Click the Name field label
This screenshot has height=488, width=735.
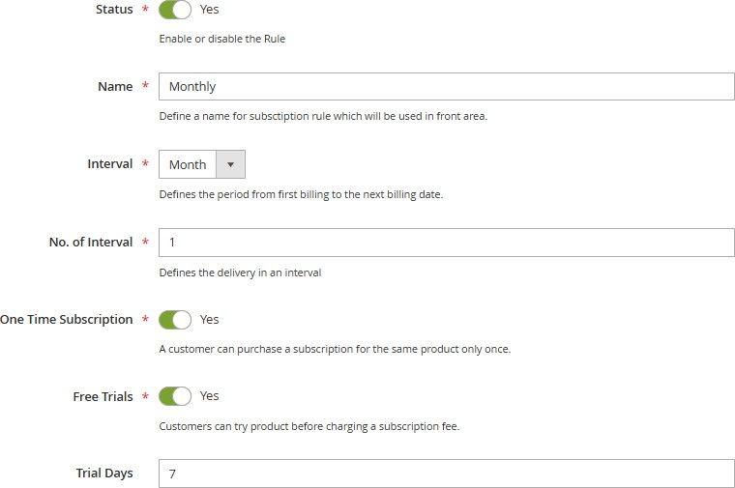[x=115, y=86]
